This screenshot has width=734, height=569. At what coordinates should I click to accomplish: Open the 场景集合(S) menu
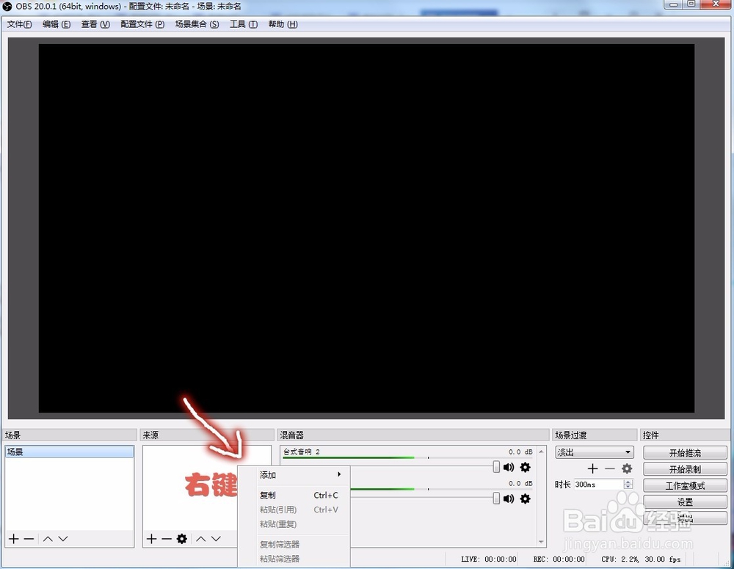pyautogui.click(x=197, y=24)
